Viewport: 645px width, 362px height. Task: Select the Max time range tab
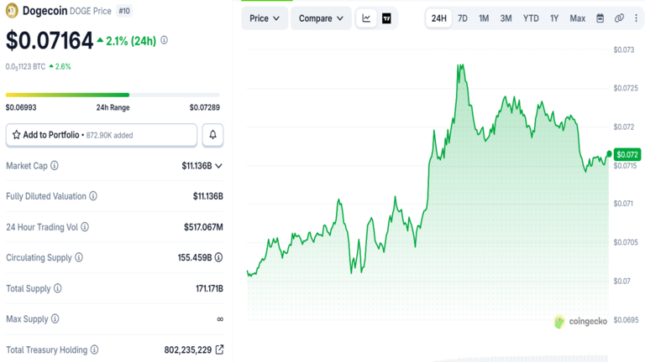(x=578, y=18)
